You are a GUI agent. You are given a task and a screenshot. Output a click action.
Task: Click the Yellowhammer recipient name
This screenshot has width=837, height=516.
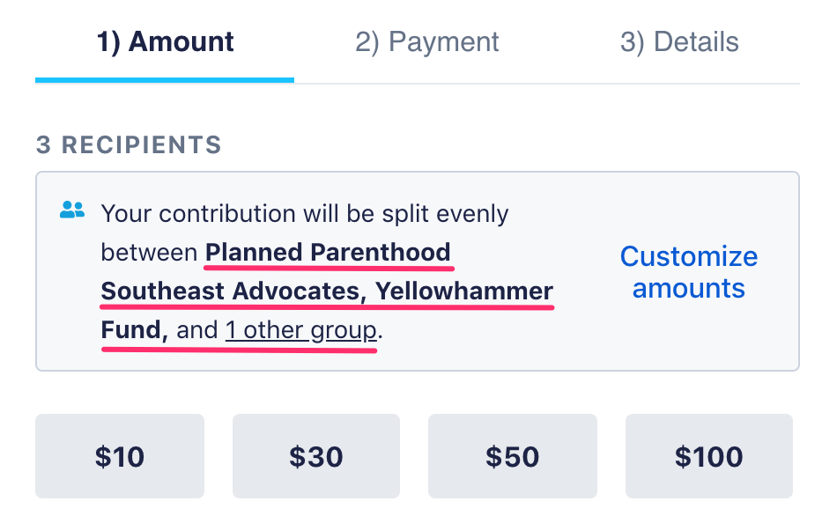(x=463, y=291)
